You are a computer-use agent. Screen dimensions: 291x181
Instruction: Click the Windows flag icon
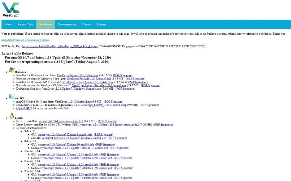(12, 70)
